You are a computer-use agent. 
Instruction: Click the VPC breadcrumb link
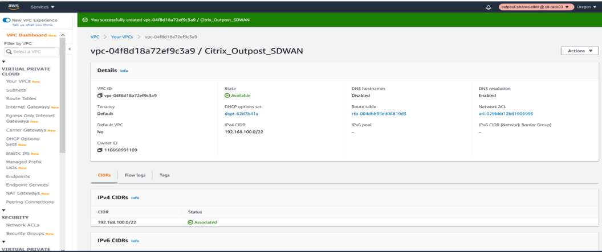[95, 37]
